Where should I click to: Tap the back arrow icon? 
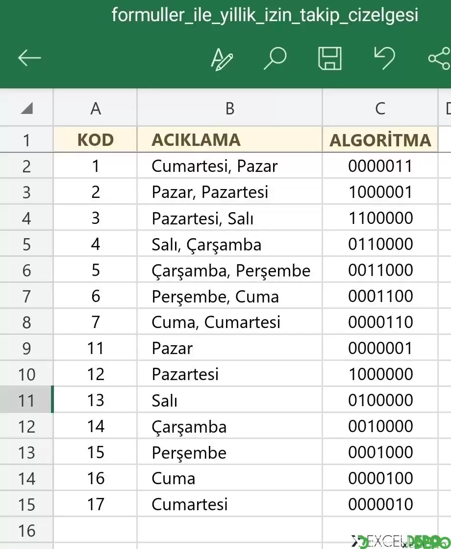(x=29, y=58)
